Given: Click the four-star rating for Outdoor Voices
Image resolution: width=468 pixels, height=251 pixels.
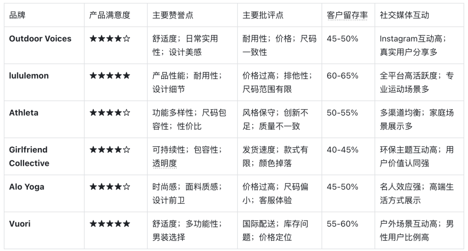Looking at the screenshot, I should point(110,38).
